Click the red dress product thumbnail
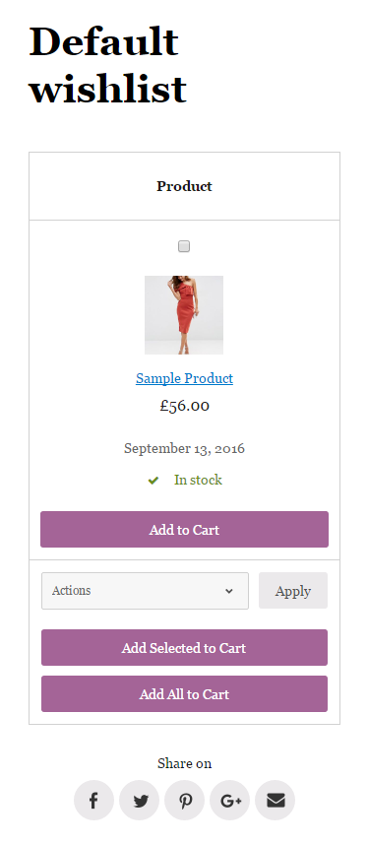 (x=184, y=315)
